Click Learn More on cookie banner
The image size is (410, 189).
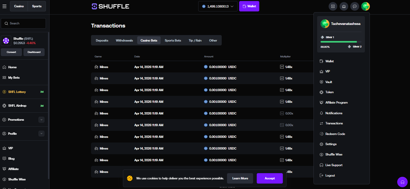(240, 178)
